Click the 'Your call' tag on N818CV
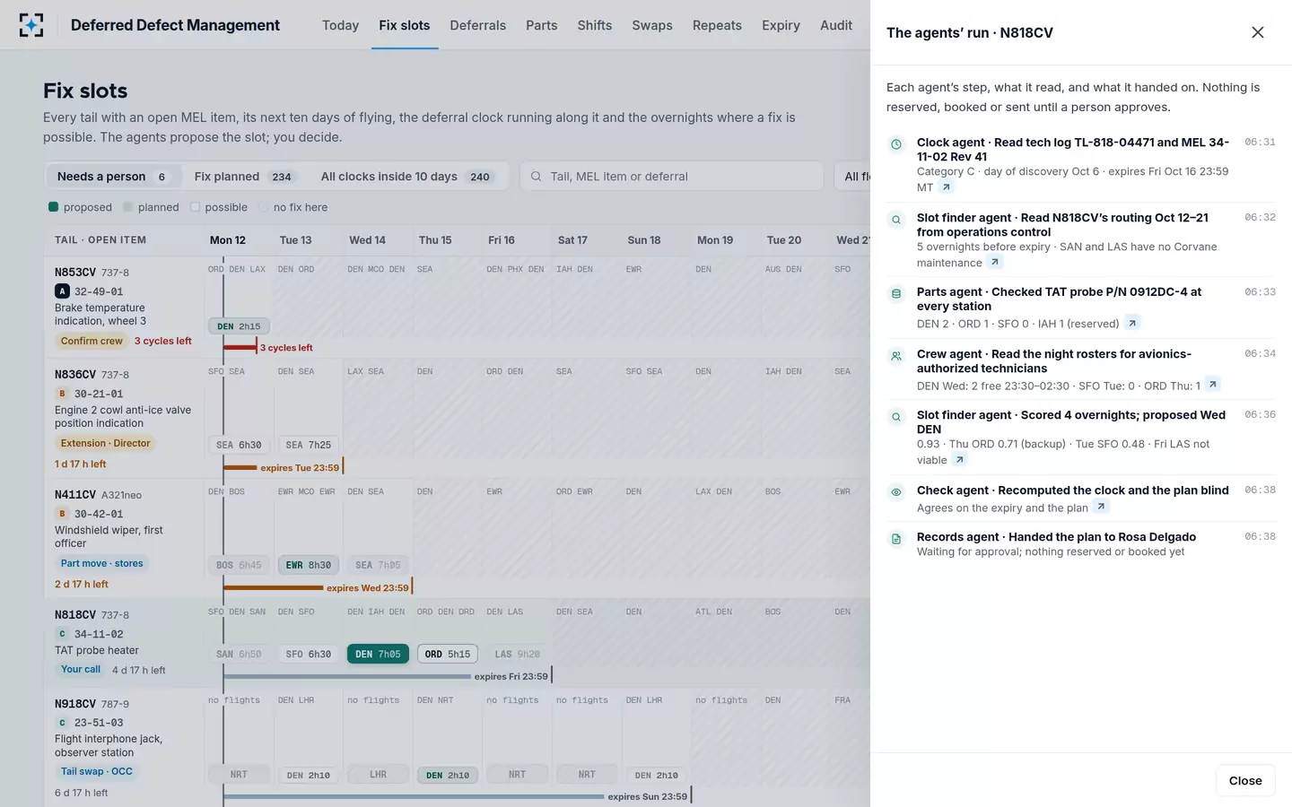Image resolution: width=1292 pixels, height=807 pixels. 81,669
